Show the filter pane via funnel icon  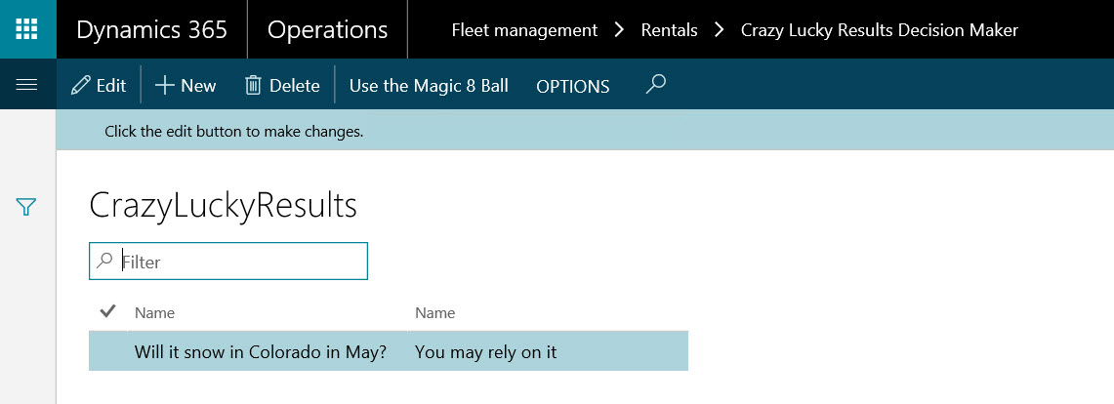point(26,207)
